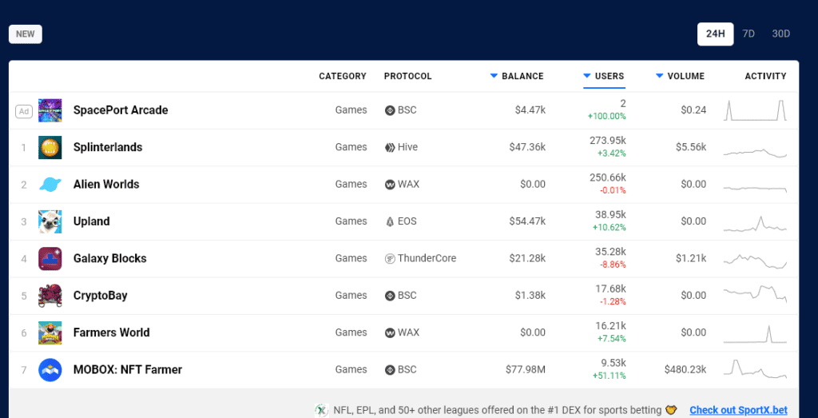Click WAX protocol icon in Farmers World row
Screen dimensions: 818x418
tap(390, 333)
